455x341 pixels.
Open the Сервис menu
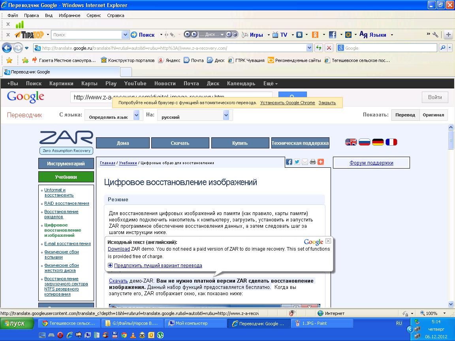point(94,15)
